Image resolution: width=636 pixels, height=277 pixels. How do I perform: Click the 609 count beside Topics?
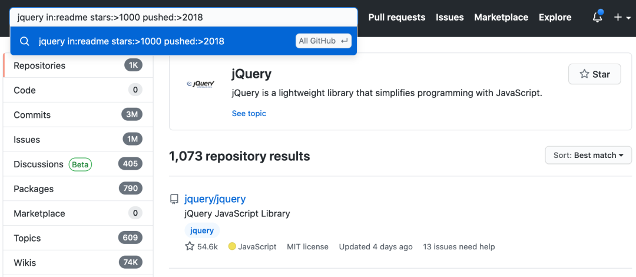(131, 238)
